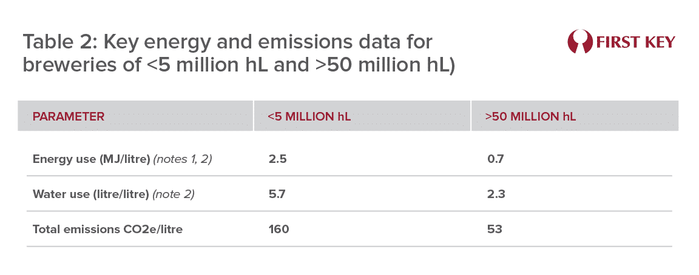Click the First Key logo icon

pyautogui.click(x=580, y=42)
